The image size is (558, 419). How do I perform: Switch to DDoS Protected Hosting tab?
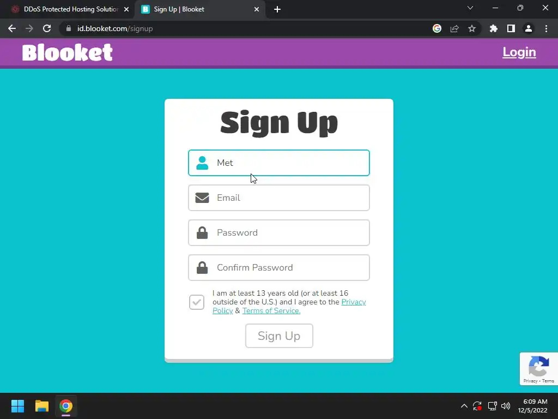(67, 9)
